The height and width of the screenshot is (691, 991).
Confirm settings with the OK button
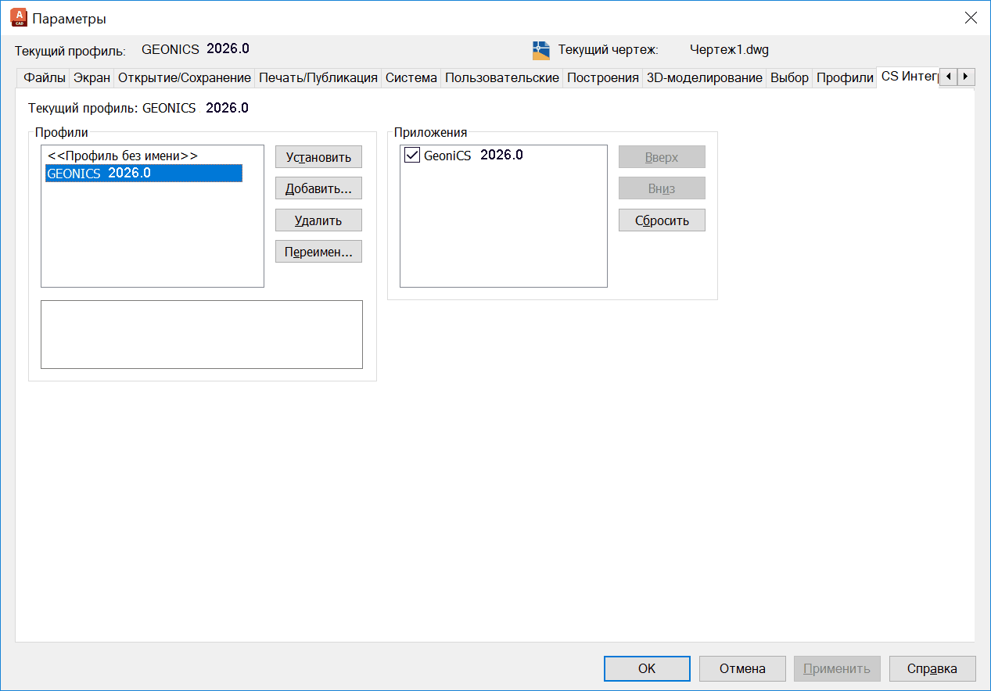pyautogui.click(x=647, y=668)
